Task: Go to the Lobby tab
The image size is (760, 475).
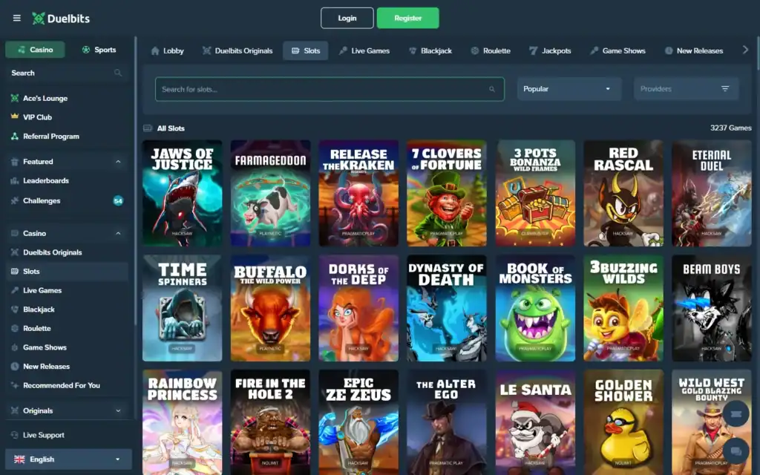Action: (x=167, y=50)
